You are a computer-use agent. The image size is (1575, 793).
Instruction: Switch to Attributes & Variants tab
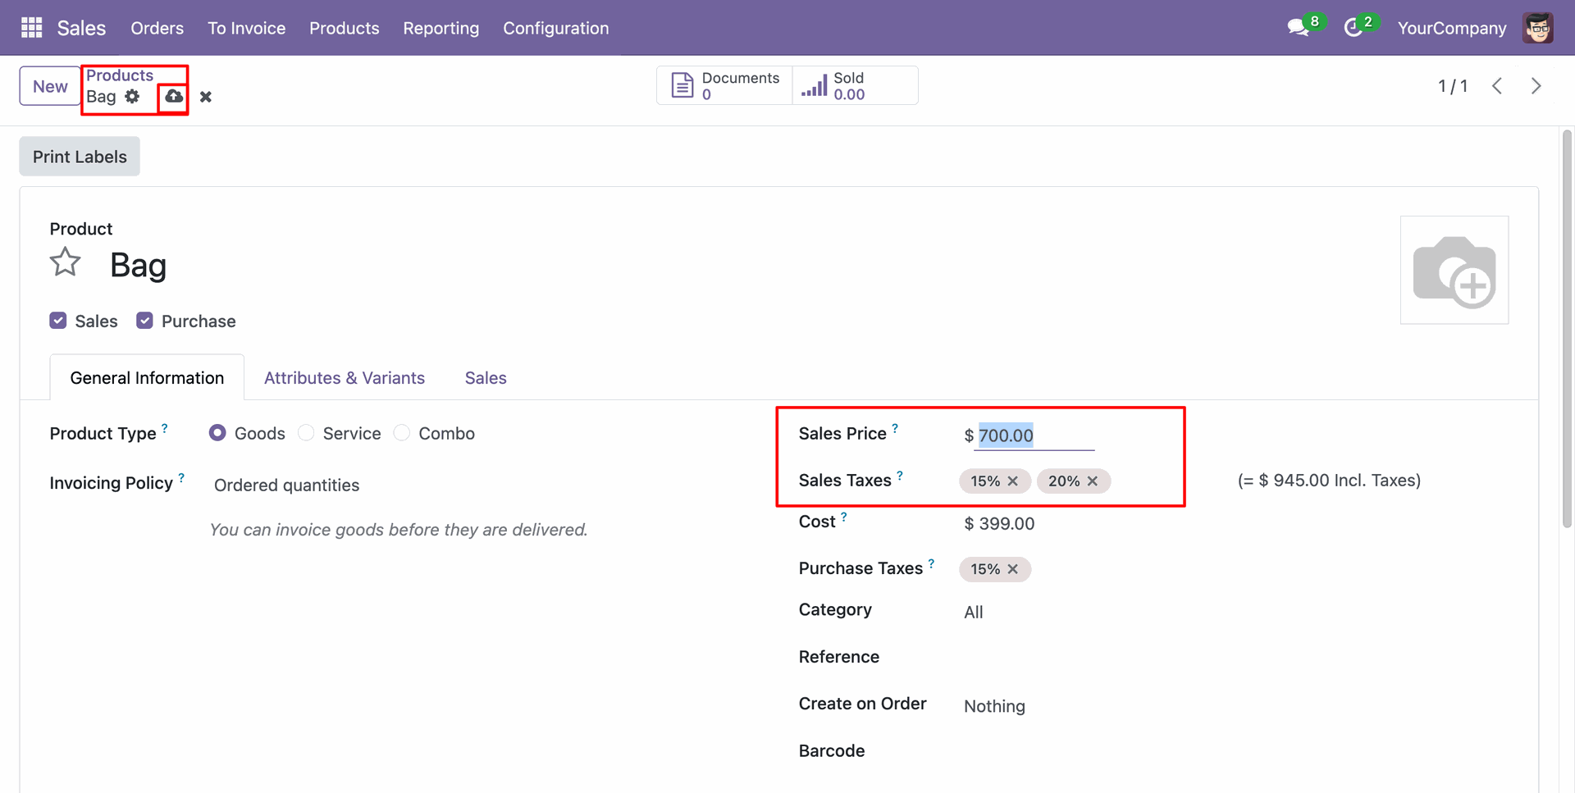pyautogui.click(x=344, y=378)
